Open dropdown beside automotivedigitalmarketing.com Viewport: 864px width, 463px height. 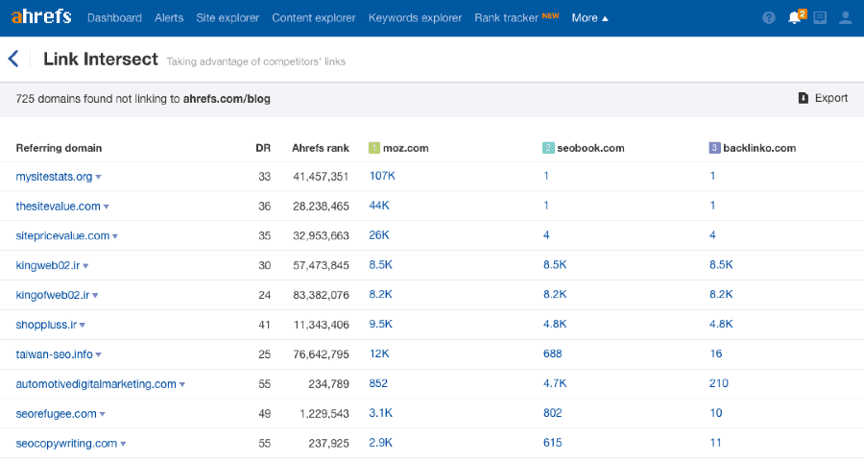click(x=182, y=385)
